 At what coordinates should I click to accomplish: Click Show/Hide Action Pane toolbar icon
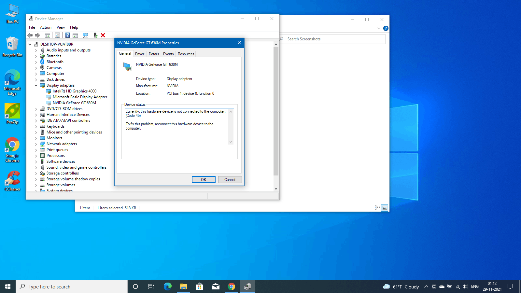tap(75, 35)
